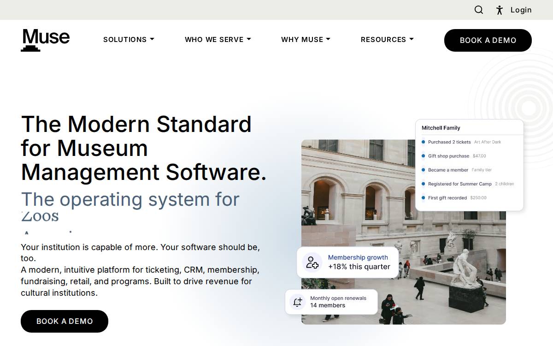Click 'Monthly open renewals' card label
Viewport: 553px width, 346px height.
tap(338, 298)
